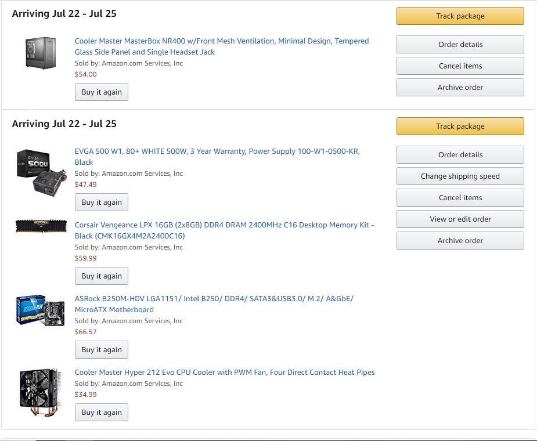
Task: Open Order details for the multi-item order
Action: 460,155
